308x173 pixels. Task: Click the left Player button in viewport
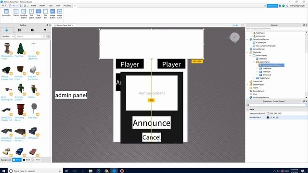[129, 64]
